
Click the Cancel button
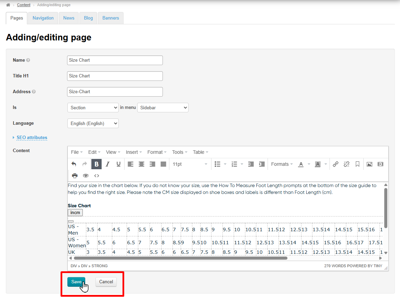click(106, 282)
